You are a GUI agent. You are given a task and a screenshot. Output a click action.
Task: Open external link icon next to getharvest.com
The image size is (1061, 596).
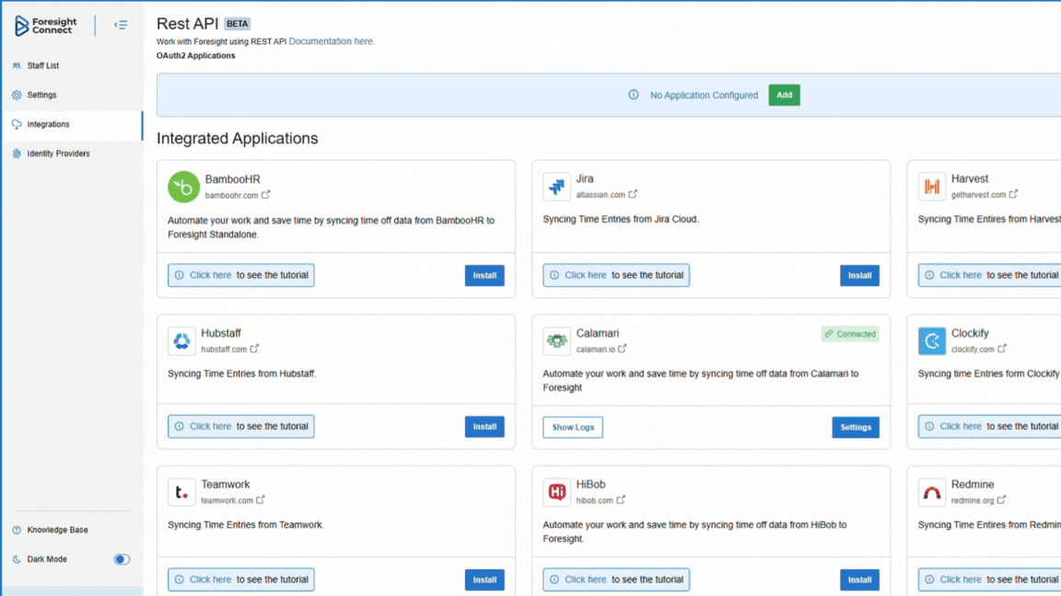click(1013, 194)
